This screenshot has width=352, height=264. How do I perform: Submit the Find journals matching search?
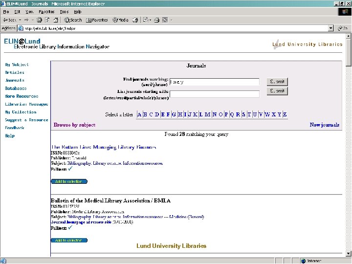[277, 82]
